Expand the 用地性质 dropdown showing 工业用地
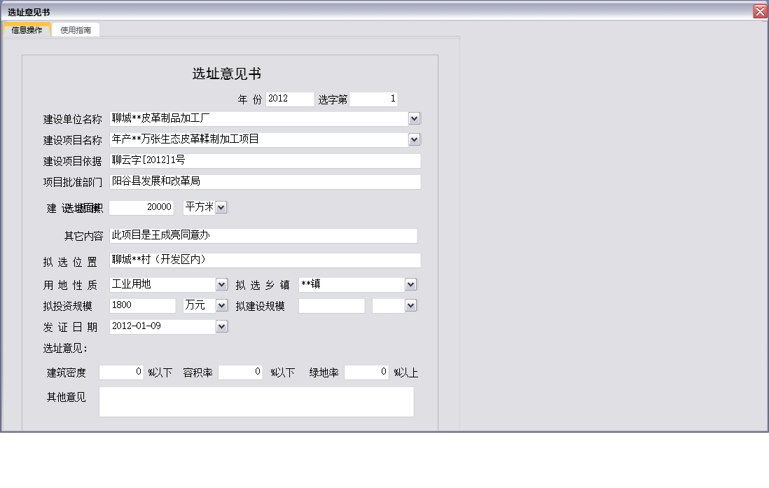The image size is (769, 488). coord(222,284)
